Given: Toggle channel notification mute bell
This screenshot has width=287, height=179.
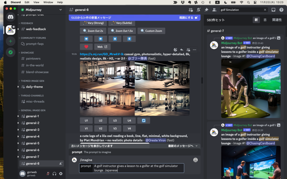Looking at the screenshot, I should coord(199,10).
